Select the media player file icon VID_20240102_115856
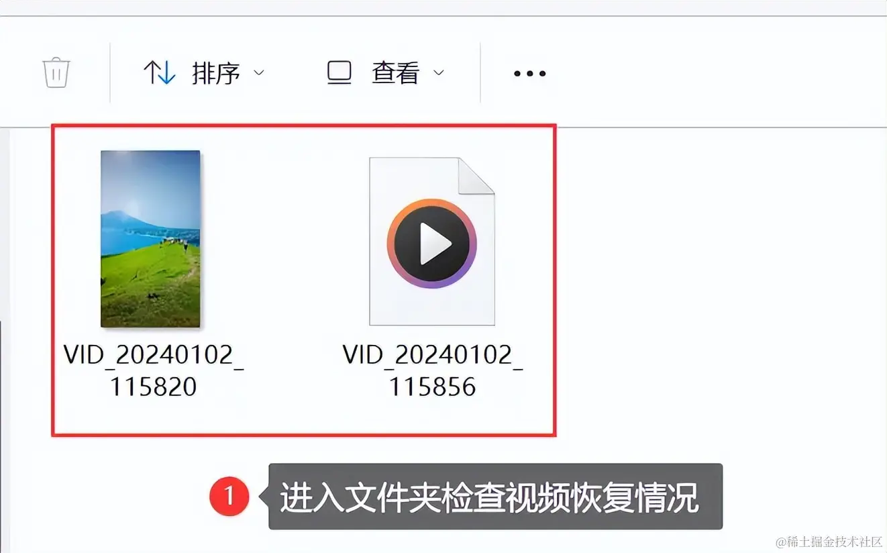Image resolution: width=887 pixels, height=553 pixels. 431,242
